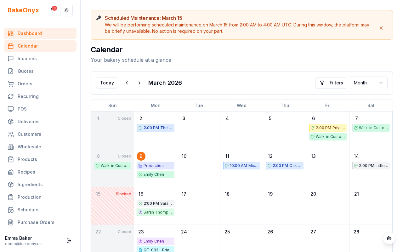The image size is (403, 252).
Task: Open the Orders section from the sidebar
Action: pos(25,84)
